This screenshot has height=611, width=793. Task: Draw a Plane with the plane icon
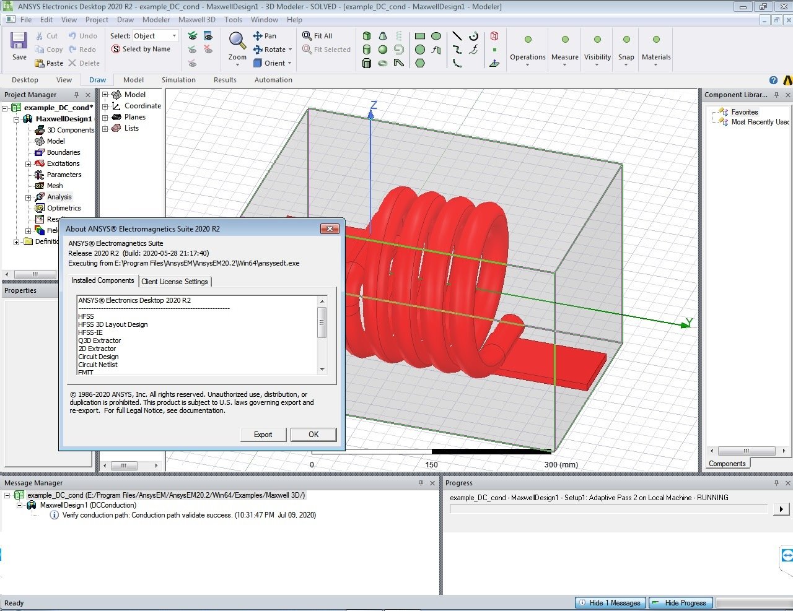click(x=494, y=63)
